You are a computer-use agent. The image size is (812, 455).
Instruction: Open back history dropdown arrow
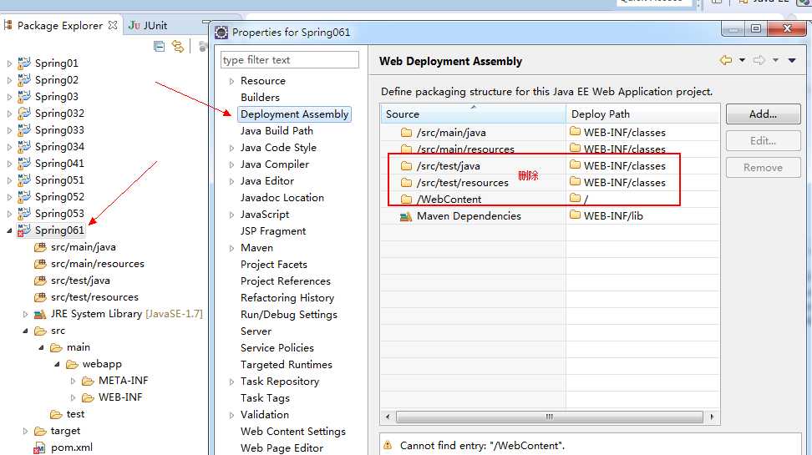point(742,61)
